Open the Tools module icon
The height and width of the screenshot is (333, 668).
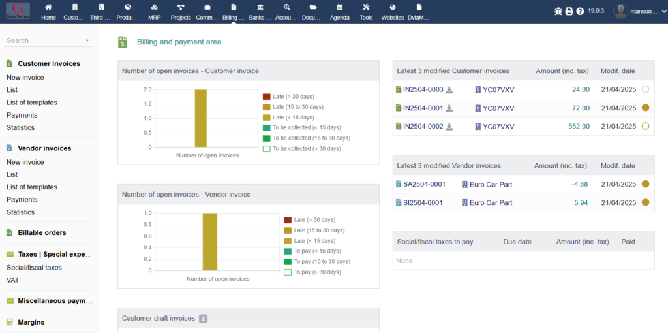[x=366, y=11]
